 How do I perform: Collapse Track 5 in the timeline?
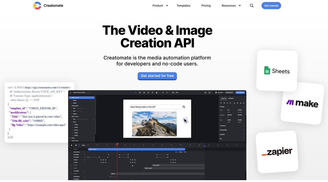point(71,149)
